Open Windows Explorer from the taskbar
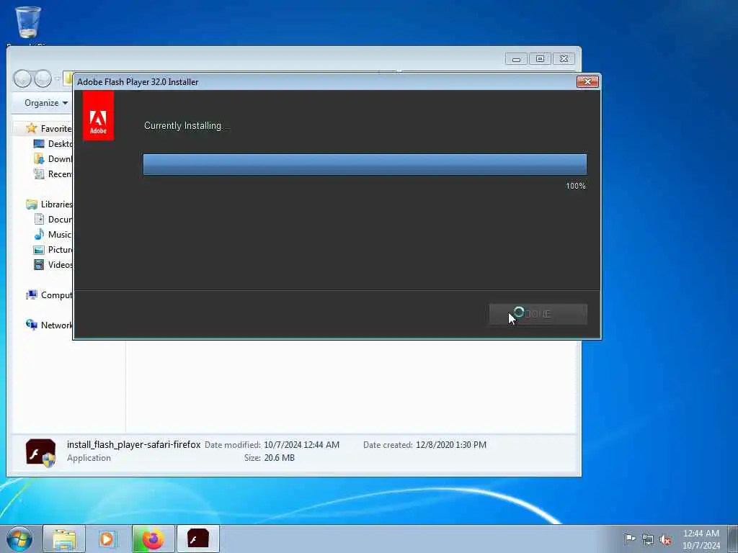The height and width of the screenshot is (553, 738). 64,539
